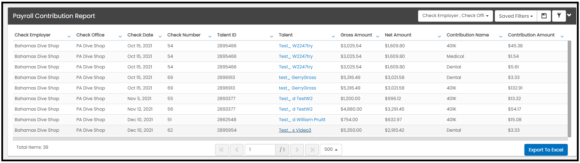Expand the Saved Filters dropdown
The image size is (580, 163).
516,16
